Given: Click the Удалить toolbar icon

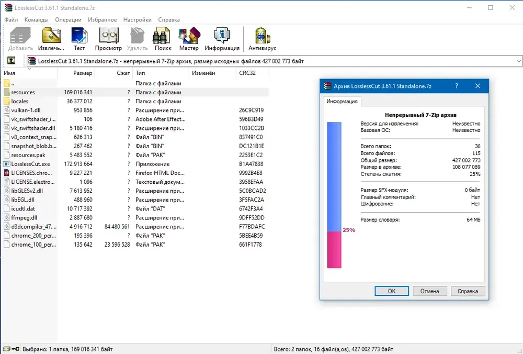Looking at the screenshot, I should 137,36.
